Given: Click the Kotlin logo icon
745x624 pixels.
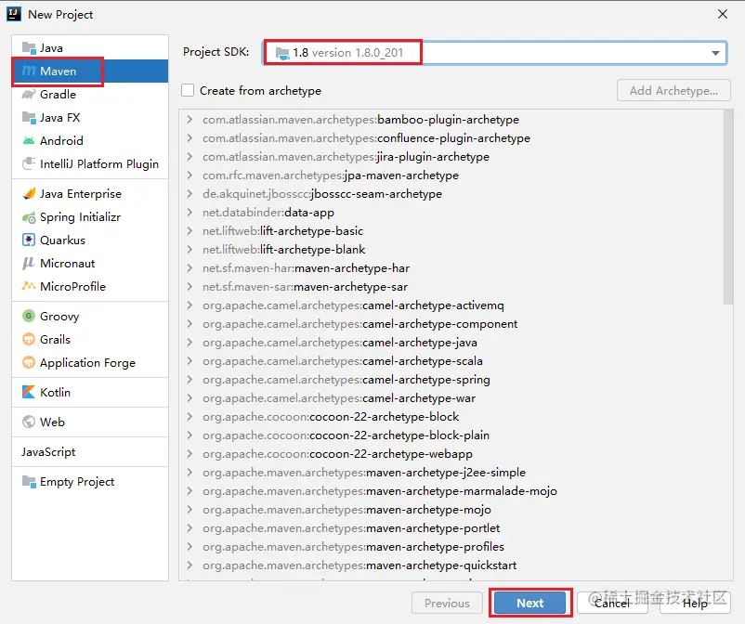Looking at the screenshot, I should (29, 392).
